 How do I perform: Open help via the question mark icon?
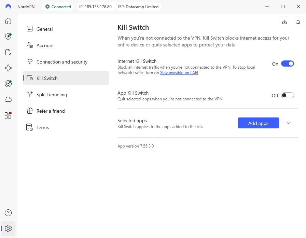[x=8, y=212]
